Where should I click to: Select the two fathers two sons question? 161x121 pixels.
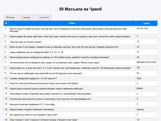[x=72, y=115]
